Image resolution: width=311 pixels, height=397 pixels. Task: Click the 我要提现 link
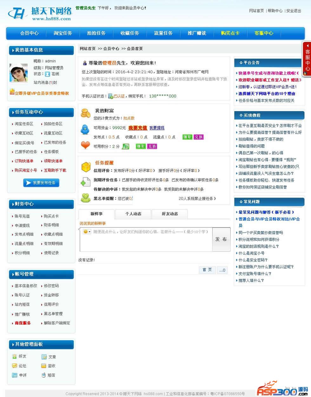[157, 128]
